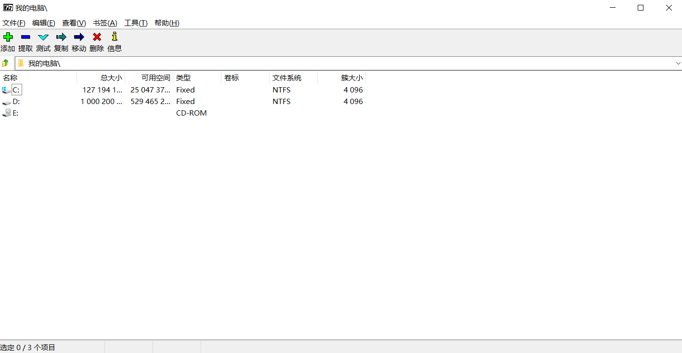Screen dimensions: 682x353
Task: Sort by the 文件系统 column header
Action: (294, 78)
